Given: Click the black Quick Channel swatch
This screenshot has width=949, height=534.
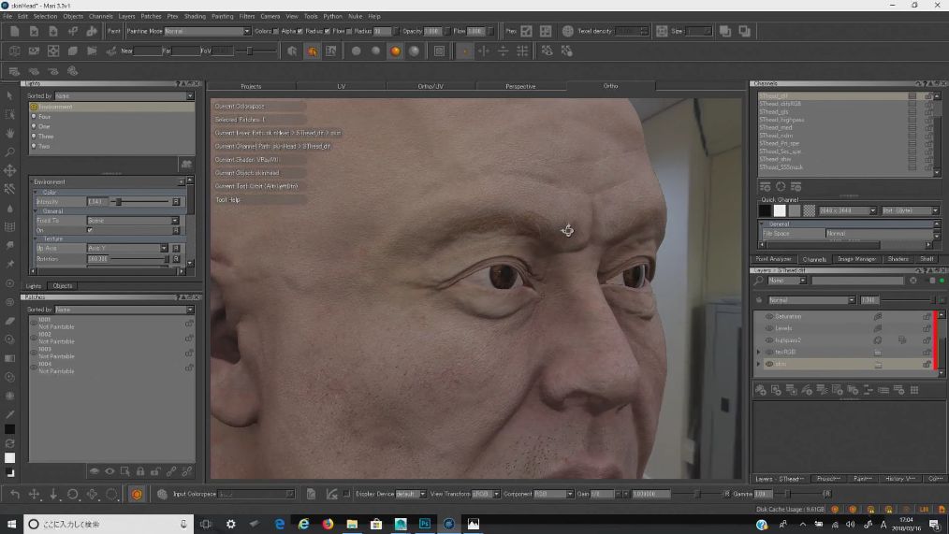Looking at the screenshot, I should point(765,210).
